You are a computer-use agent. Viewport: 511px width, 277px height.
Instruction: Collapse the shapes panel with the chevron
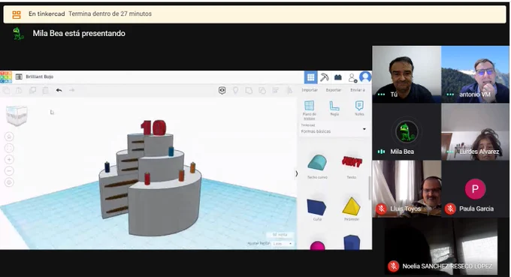(x=297, y=174)
